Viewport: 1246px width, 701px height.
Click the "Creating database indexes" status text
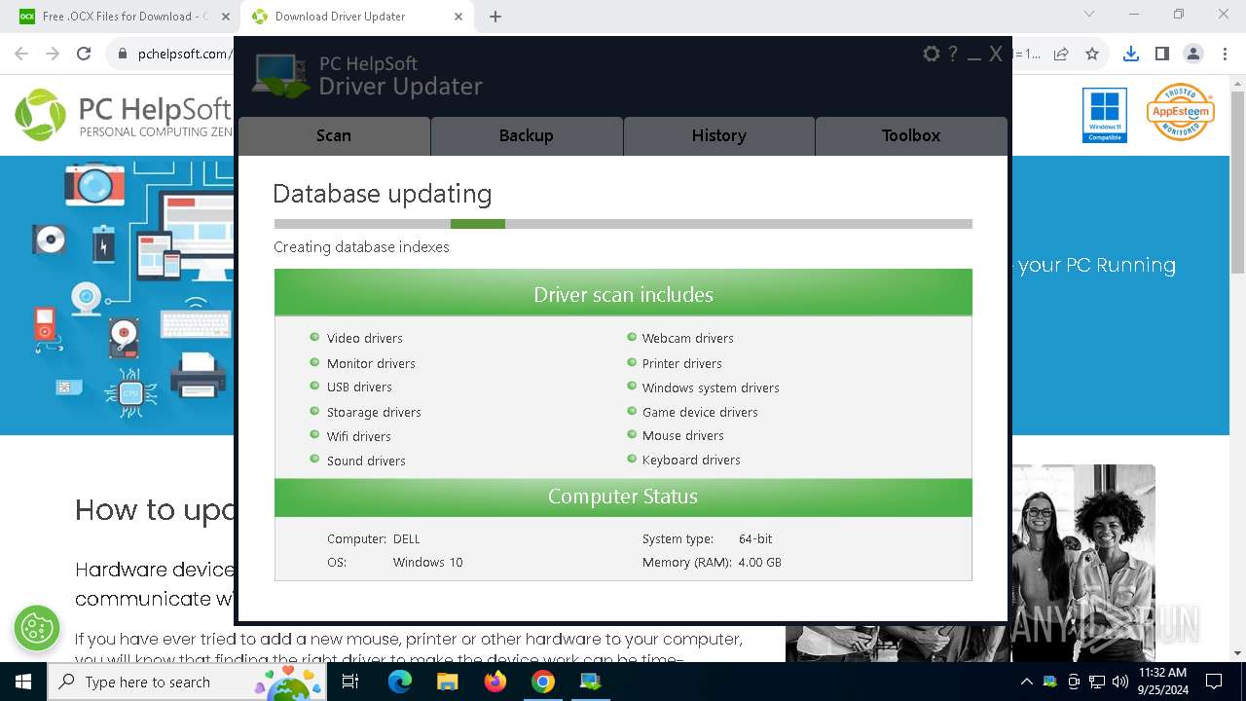[x=361, y=247]
